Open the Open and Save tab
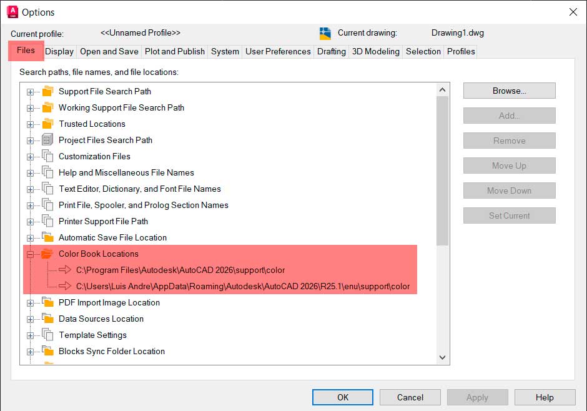Viewport: 587px width, 411px height. pos(109,51)
